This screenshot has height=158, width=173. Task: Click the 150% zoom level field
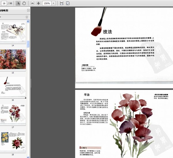pyautogui.click(x=47, y=3)
